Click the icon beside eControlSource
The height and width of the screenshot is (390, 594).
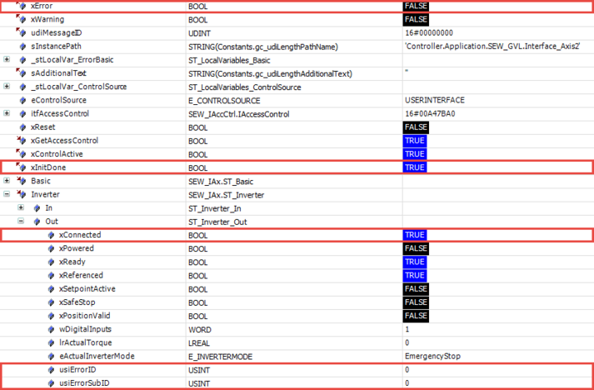point(22,100)
